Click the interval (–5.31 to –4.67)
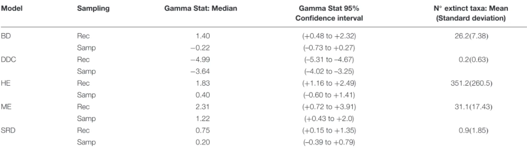The width and height of the screenshot is (527, 149). coord(329,59)
